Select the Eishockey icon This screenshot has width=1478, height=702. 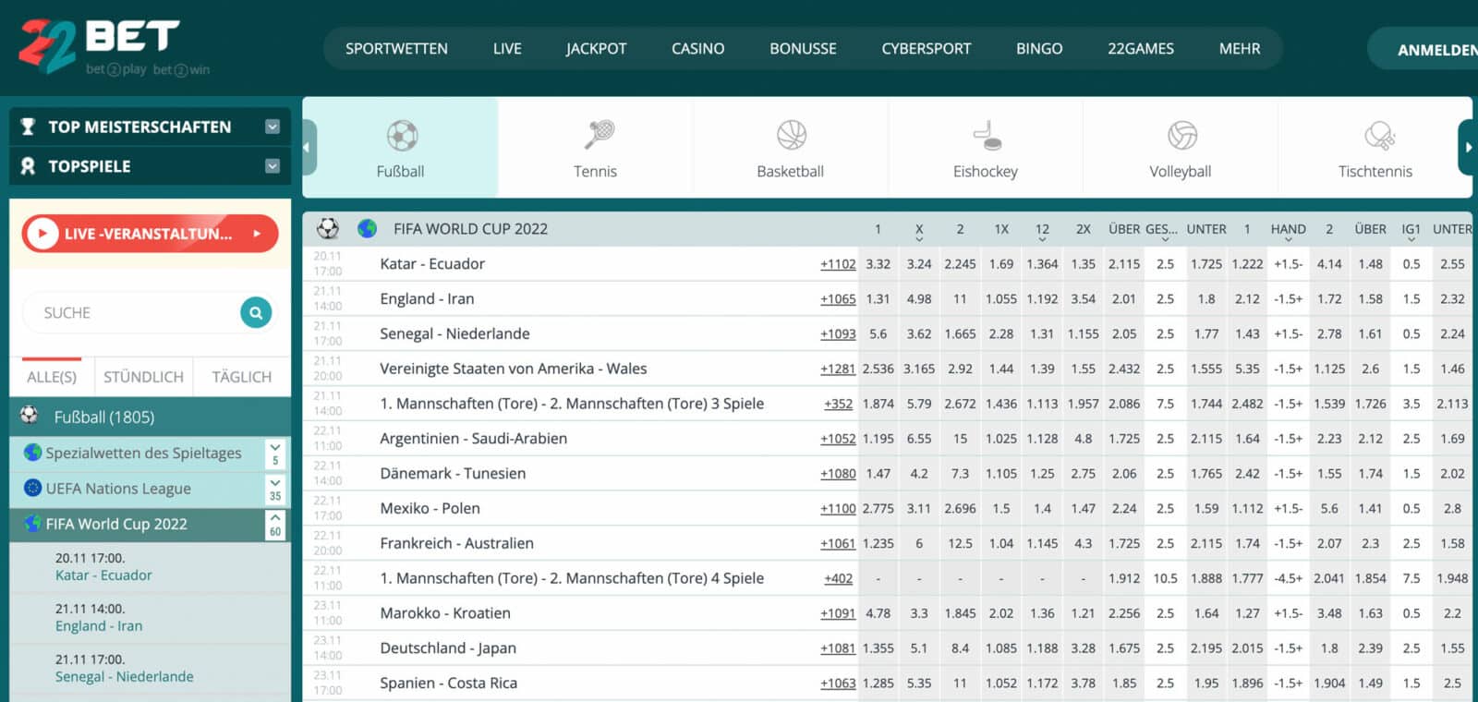pos(987,135)
